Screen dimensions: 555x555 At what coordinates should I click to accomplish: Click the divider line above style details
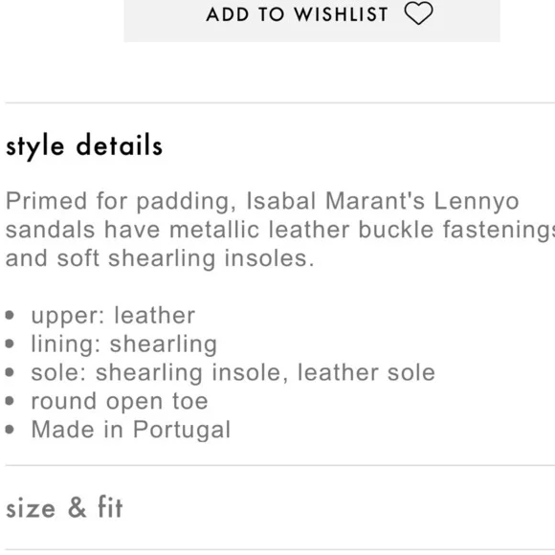coord(280,103)
